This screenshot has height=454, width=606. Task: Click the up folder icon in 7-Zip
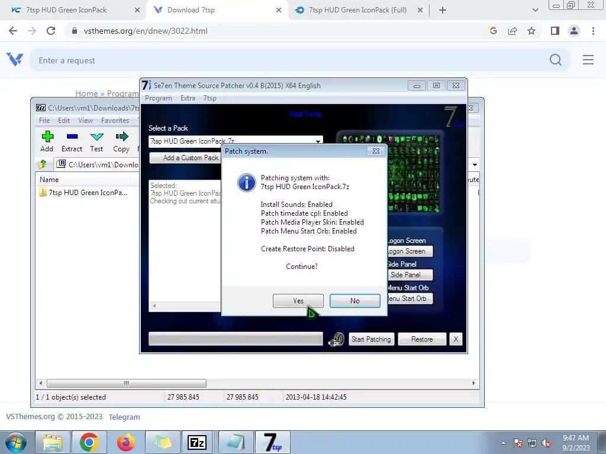43,164
